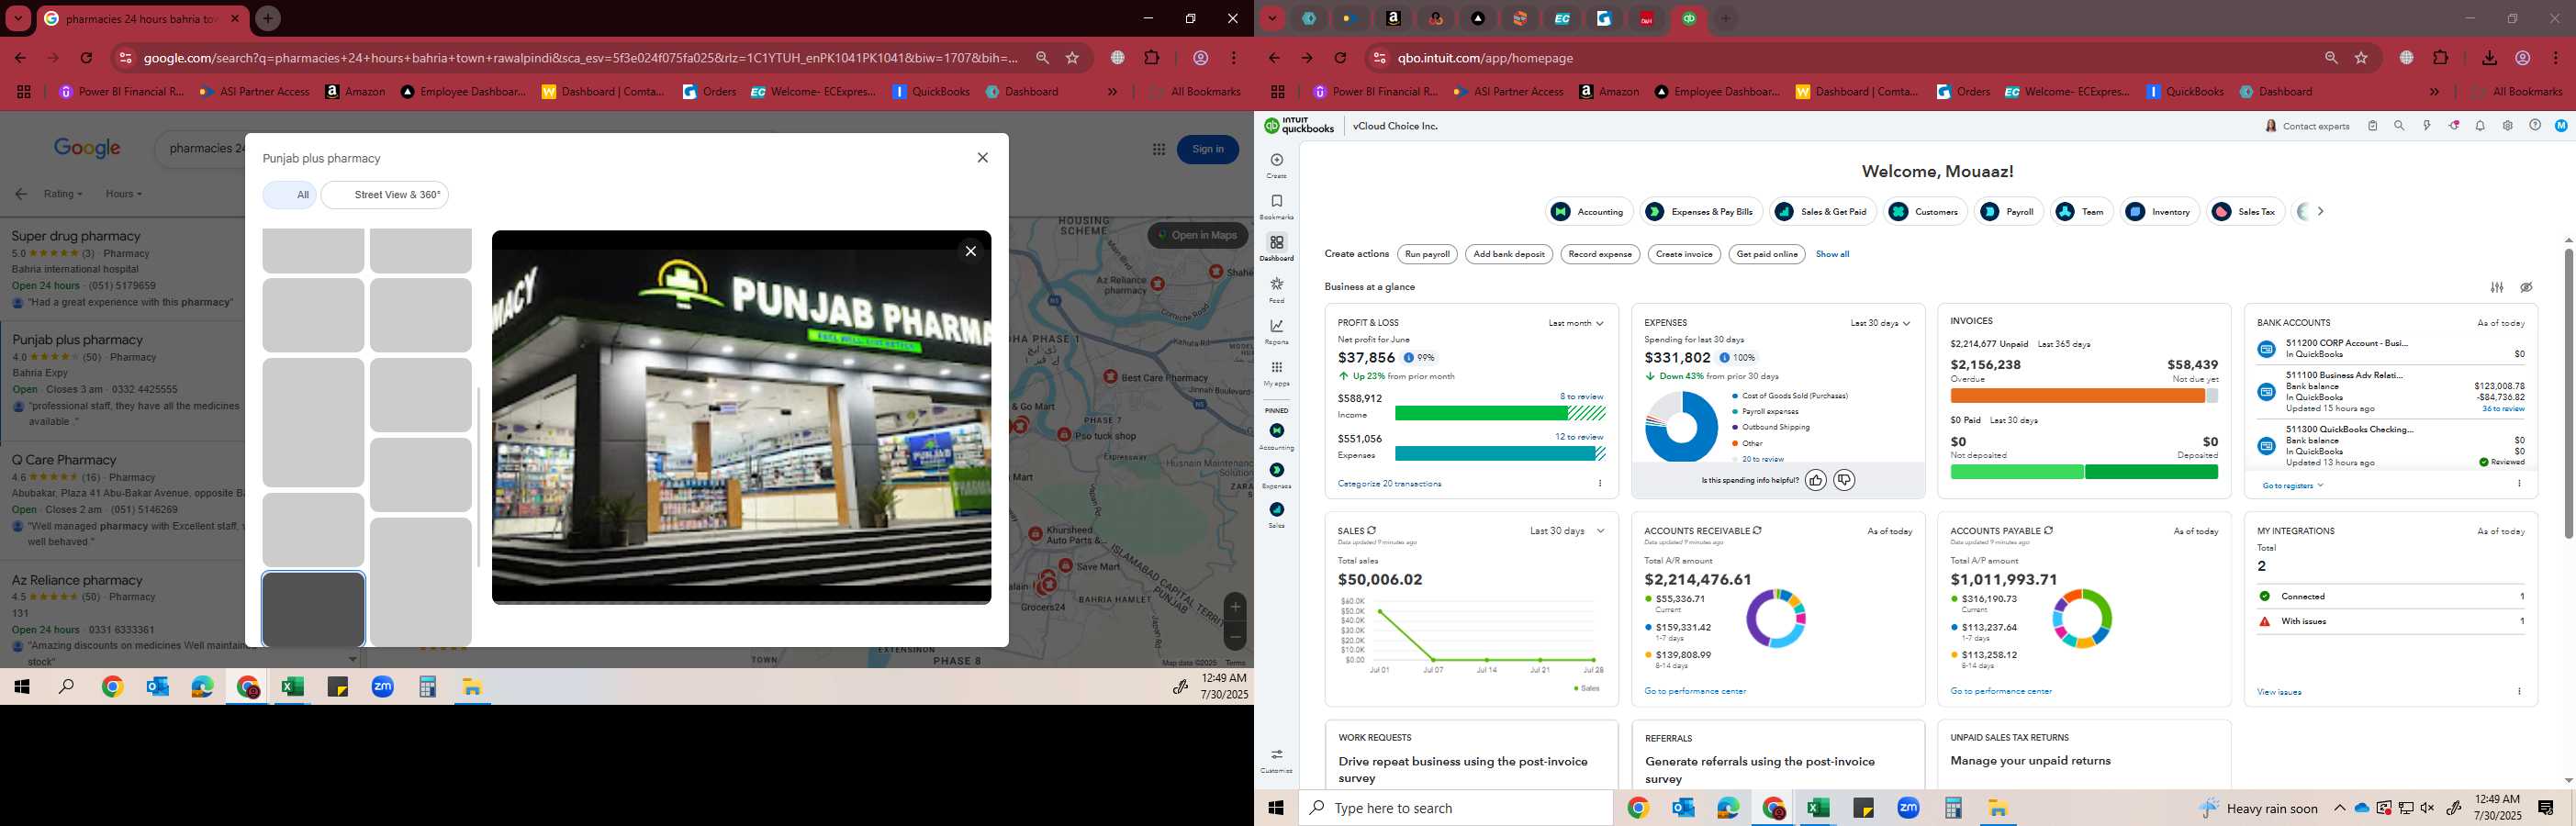The image size is (2576, 826).
Task: Open Customize widgets sliders icon
Action: pos(2497,287)
